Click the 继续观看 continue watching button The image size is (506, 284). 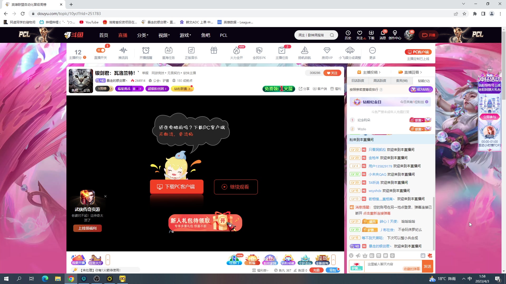(x=236, y=187)
